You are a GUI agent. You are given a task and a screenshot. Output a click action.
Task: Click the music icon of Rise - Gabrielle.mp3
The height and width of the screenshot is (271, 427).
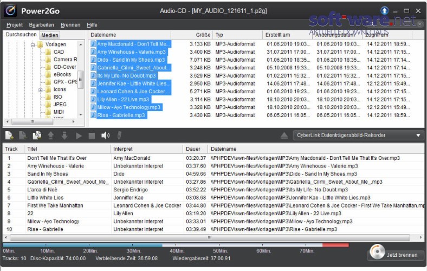pos(93,115)
